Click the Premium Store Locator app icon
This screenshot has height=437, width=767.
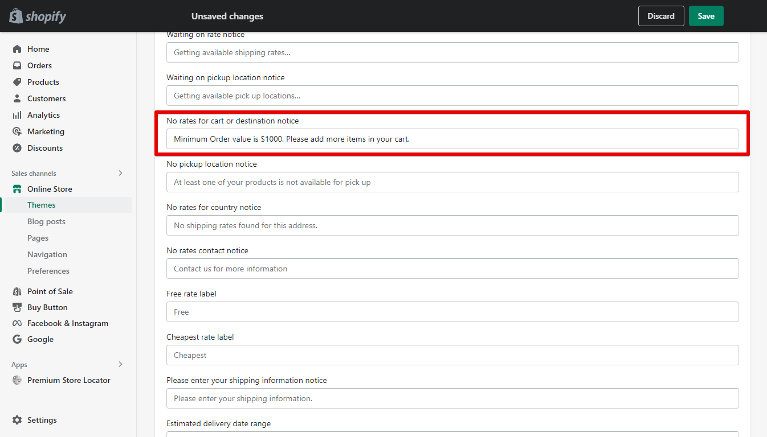pos(17,380)
